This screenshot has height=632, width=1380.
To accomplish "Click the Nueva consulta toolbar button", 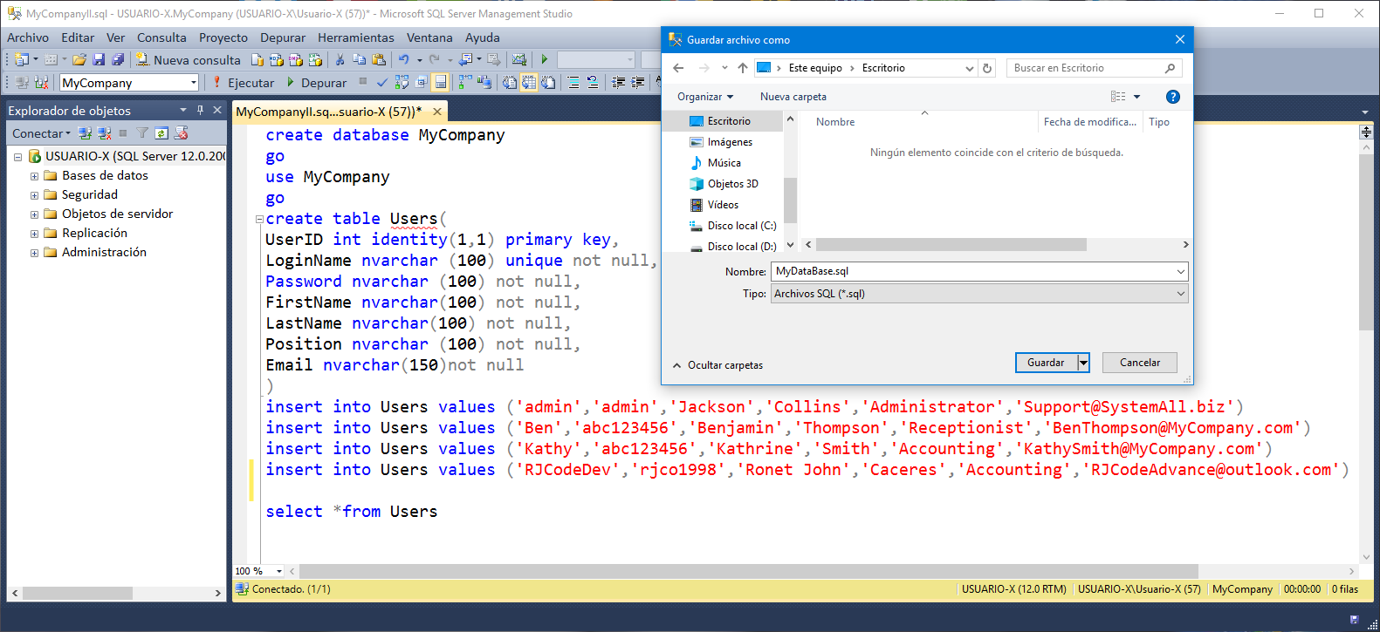I will point(188,60).
